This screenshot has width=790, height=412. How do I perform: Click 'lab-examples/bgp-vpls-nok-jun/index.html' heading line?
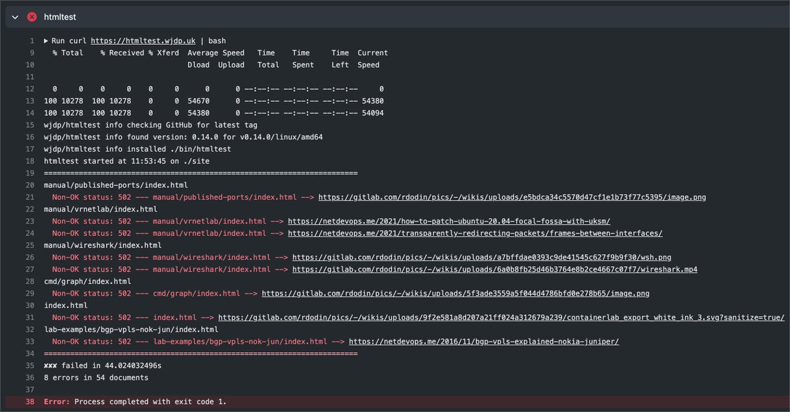130,330
